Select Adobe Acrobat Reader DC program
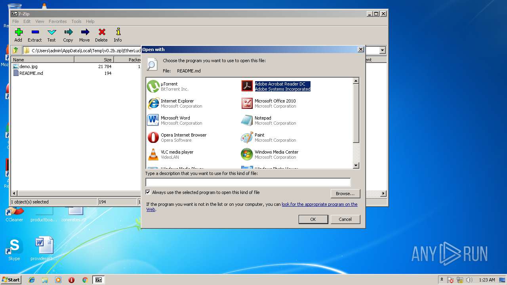 (276, 86)
